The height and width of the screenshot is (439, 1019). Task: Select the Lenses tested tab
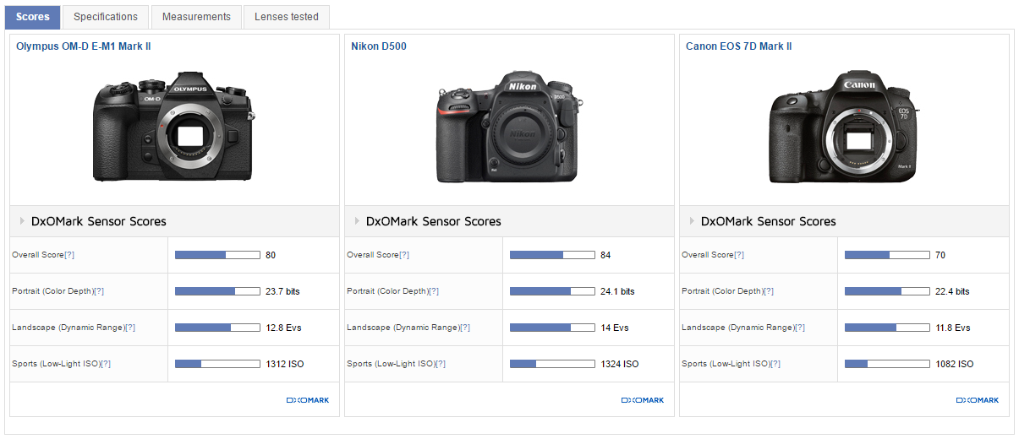pos(287,17)
